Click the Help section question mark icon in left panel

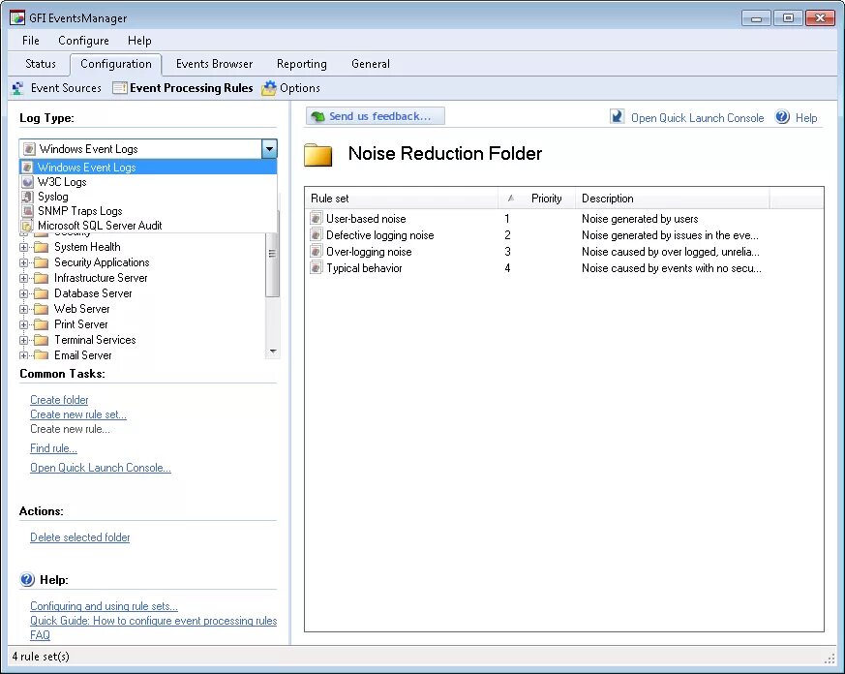tap(27, 580)
